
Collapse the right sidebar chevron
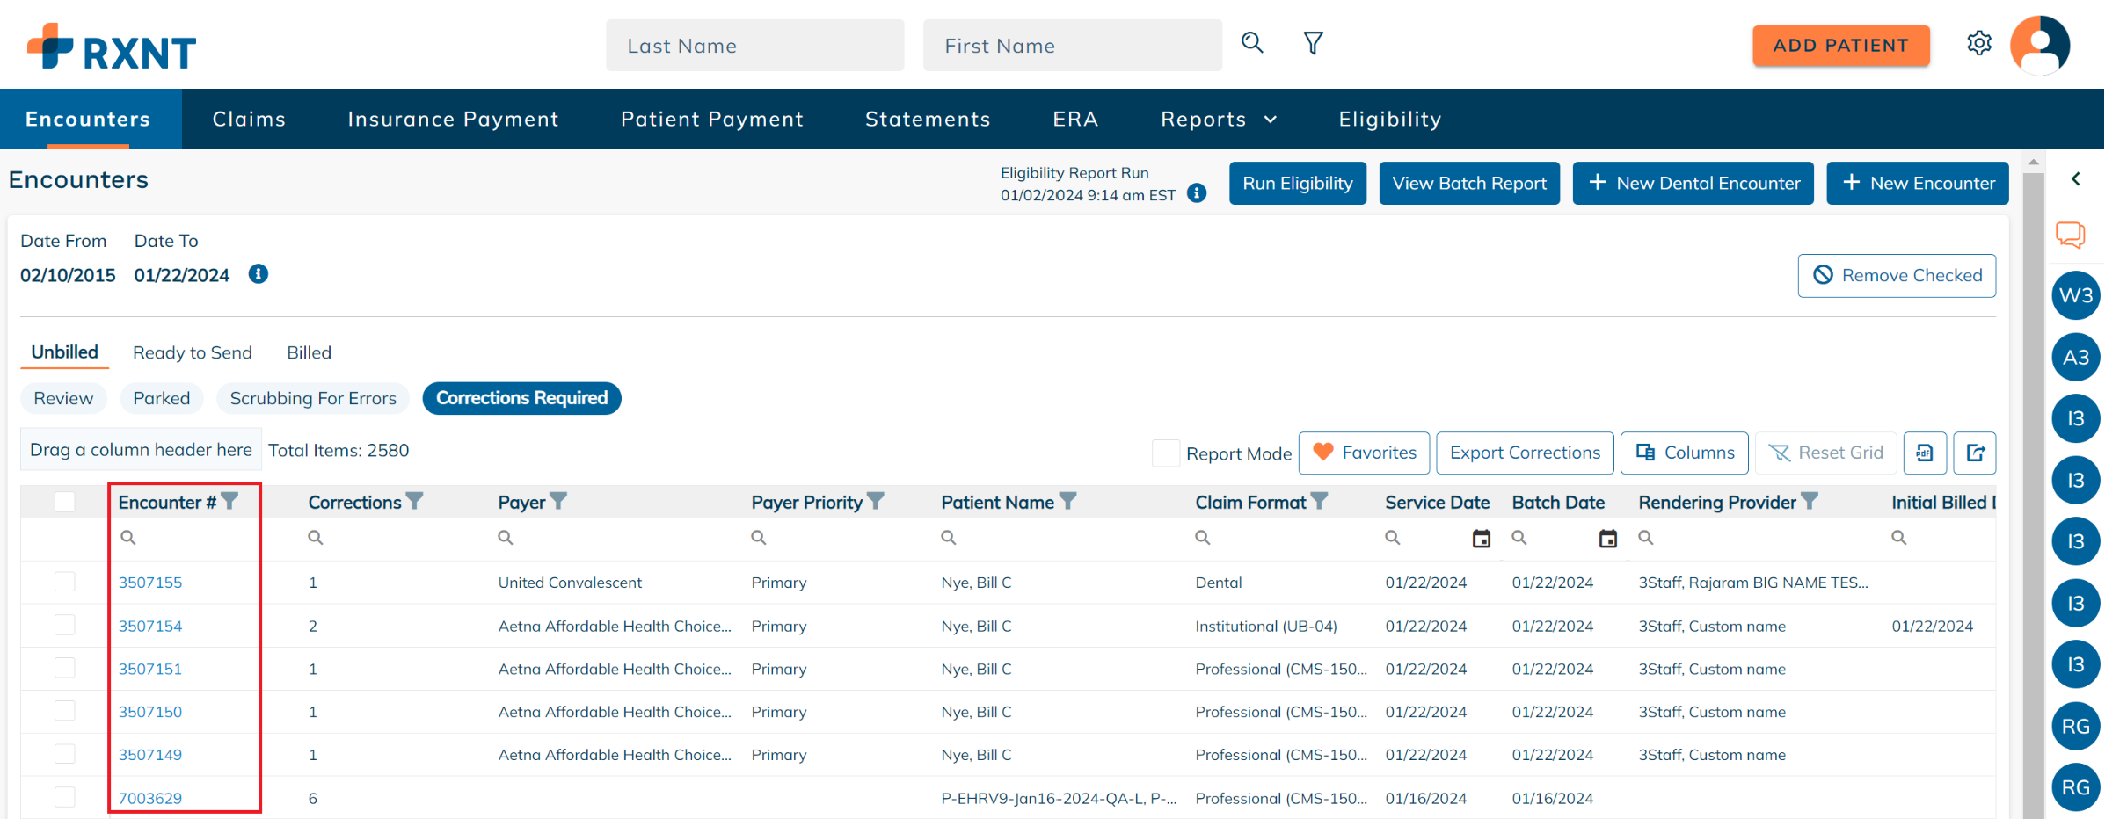pyautogui.click(x=2076, y=179)
